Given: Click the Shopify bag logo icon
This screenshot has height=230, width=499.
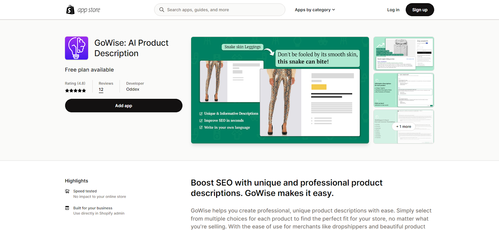Looking at the screenshot, I should [70, 10].
